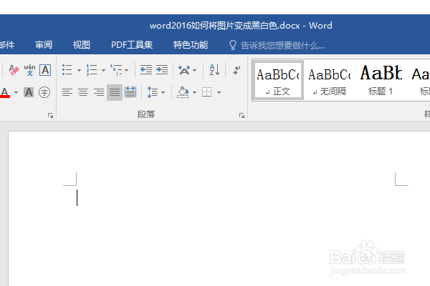Align text to the right
430x286 pixels.
(99, 92)
